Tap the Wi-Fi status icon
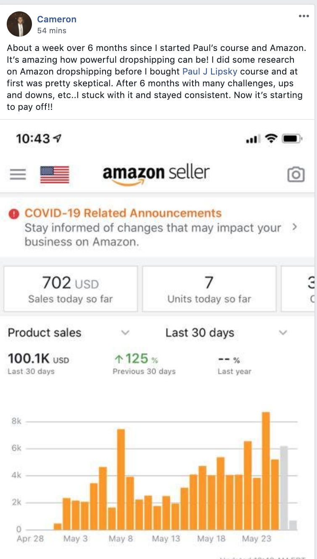 pyautogui.click(x=271, y=138)
